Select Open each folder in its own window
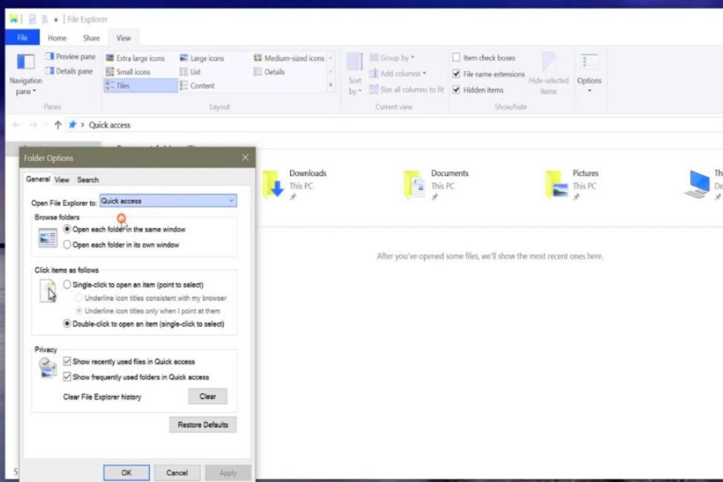 pos(67,245)
